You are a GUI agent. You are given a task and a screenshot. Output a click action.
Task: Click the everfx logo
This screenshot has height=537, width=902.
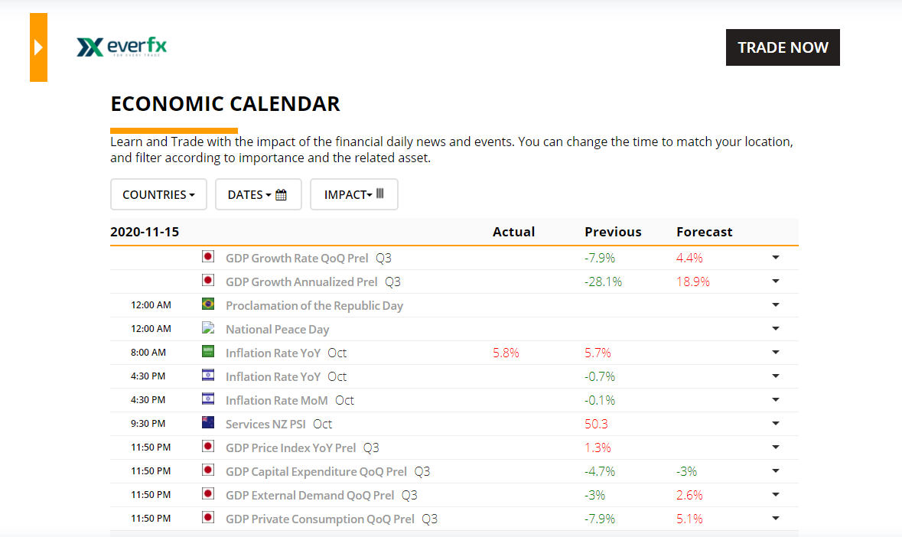click(x=122, y=47)
